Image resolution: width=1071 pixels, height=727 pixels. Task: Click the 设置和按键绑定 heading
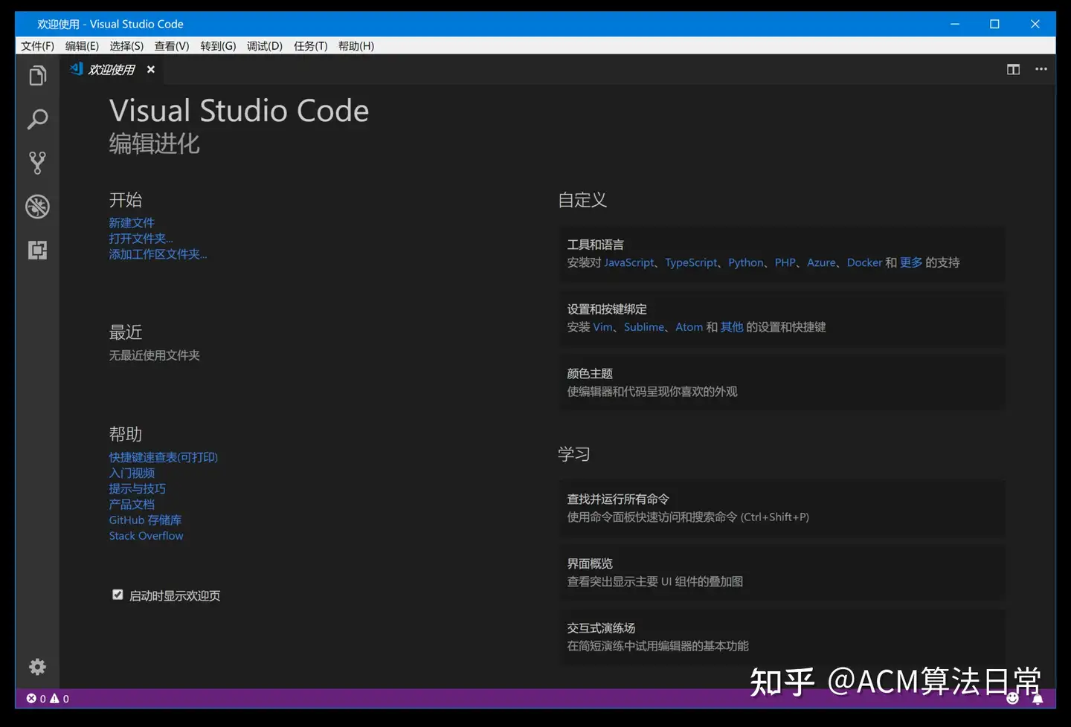click(607, 309)
